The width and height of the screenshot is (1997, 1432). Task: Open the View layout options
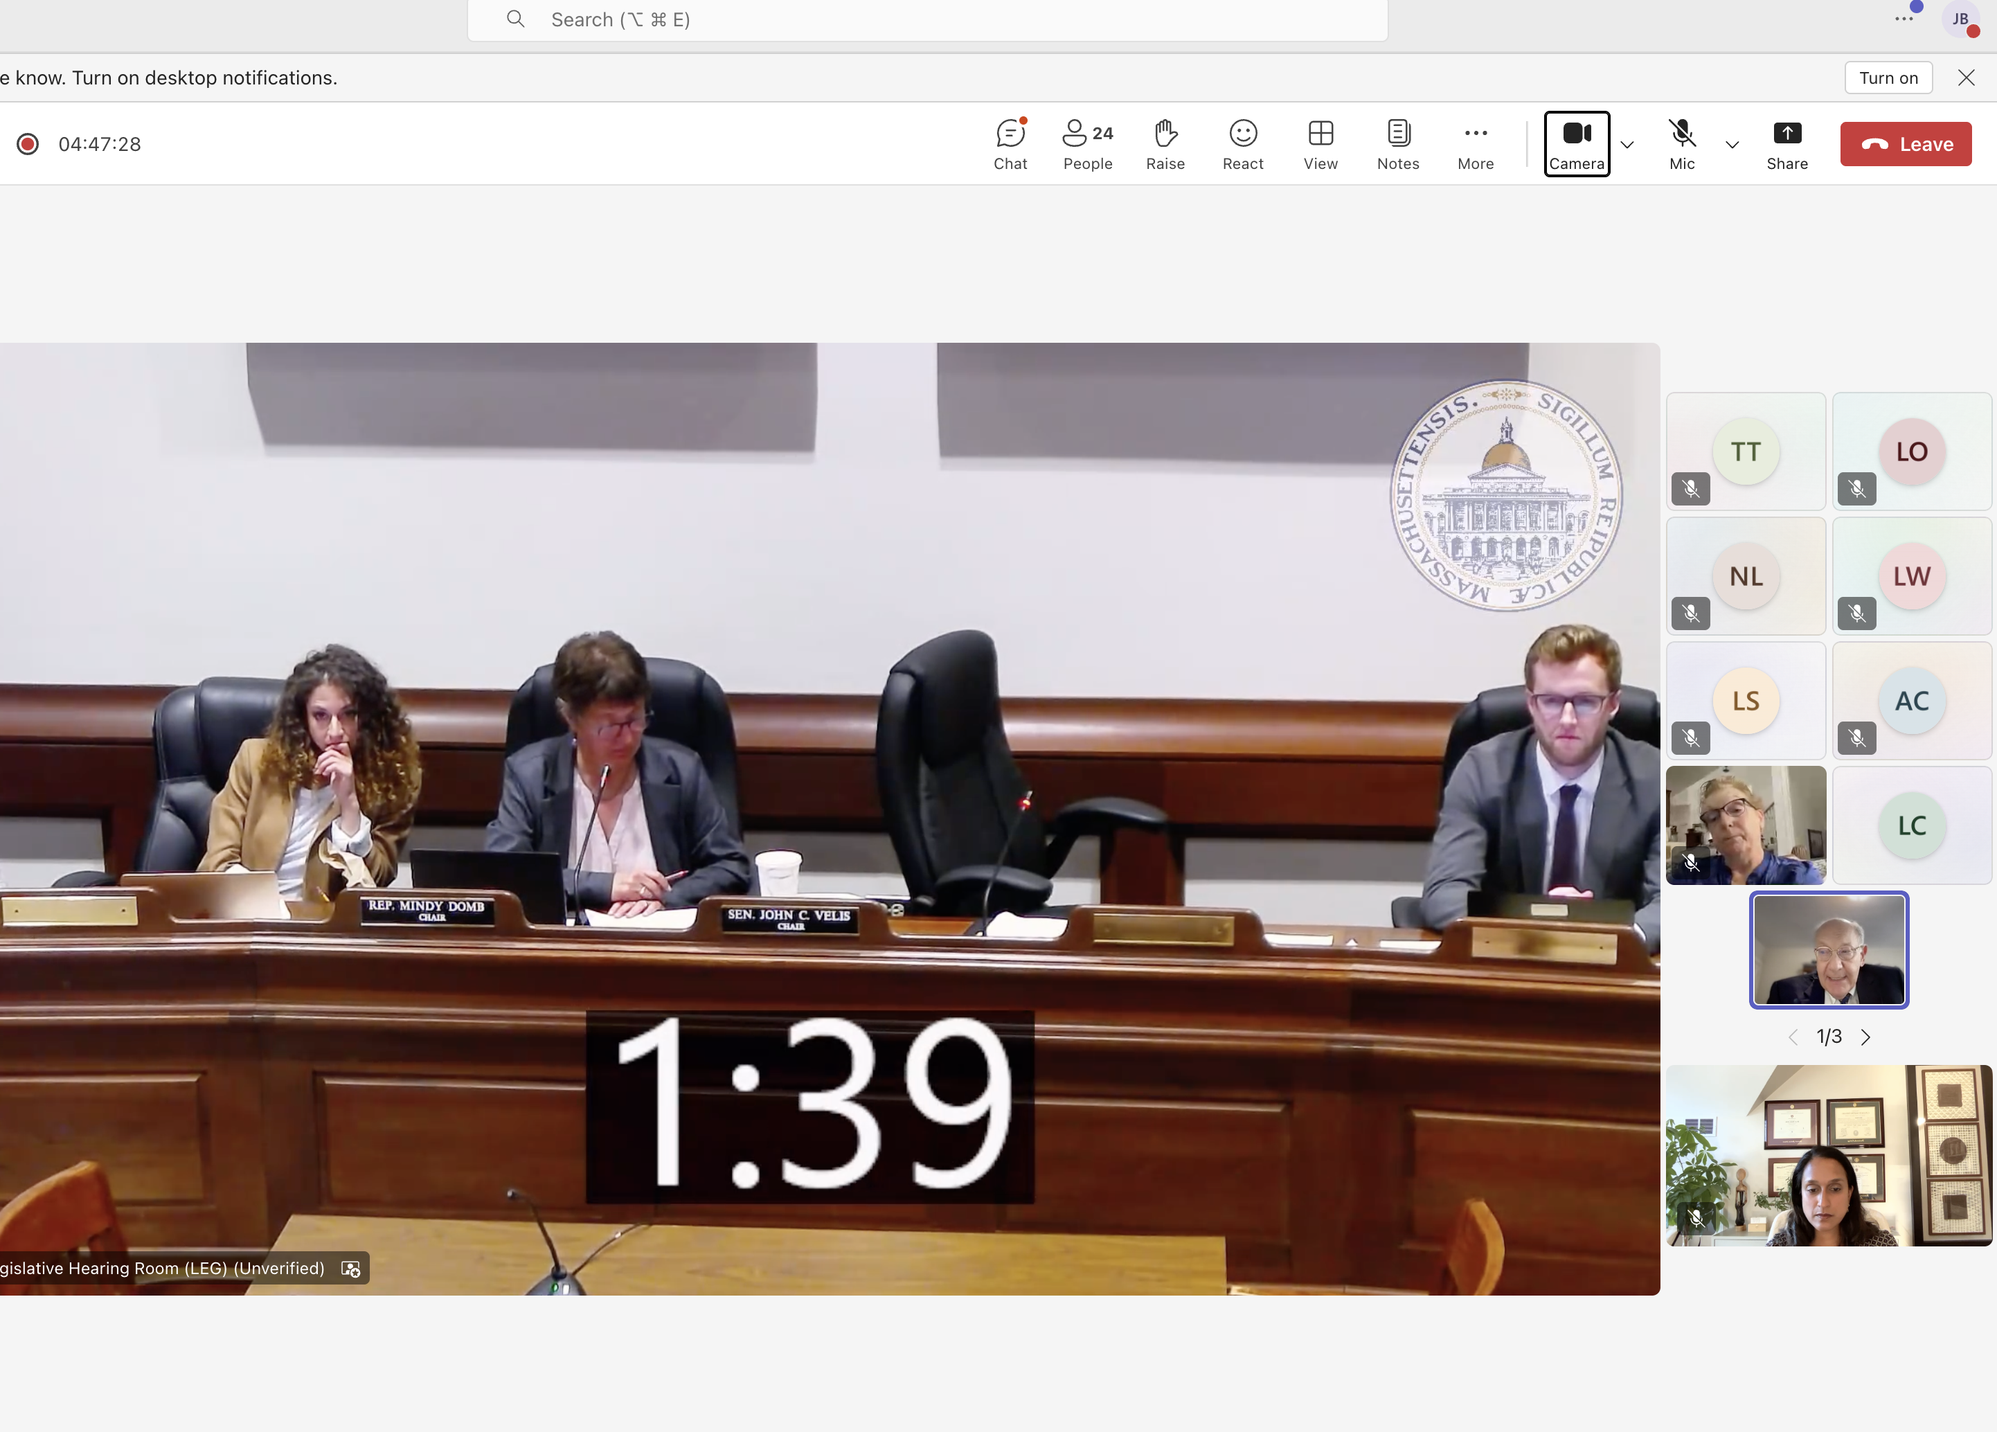click(1320, 145)
